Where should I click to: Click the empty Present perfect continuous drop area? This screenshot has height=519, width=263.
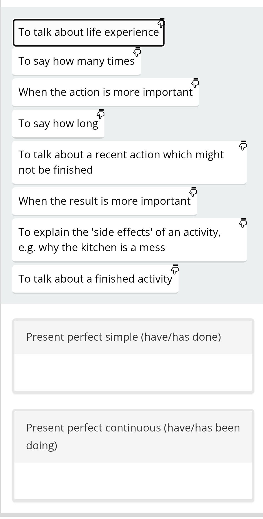(x=133, y=481)
